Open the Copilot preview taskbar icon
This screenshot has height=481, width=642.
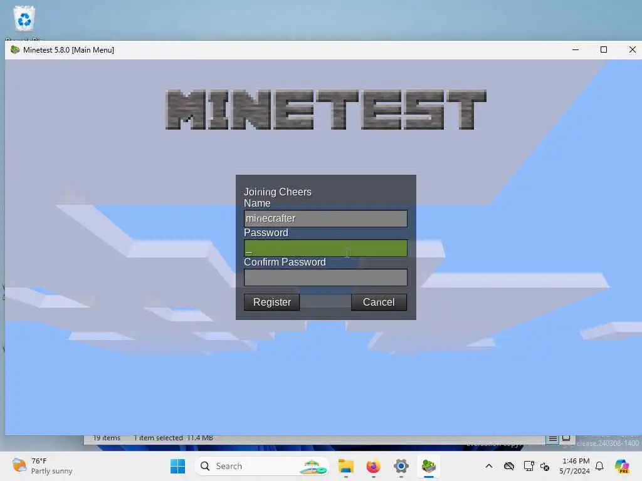pos(622,466)
